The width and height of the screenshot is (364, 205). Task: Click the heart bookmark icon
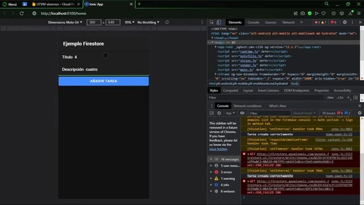pos(324,14)
